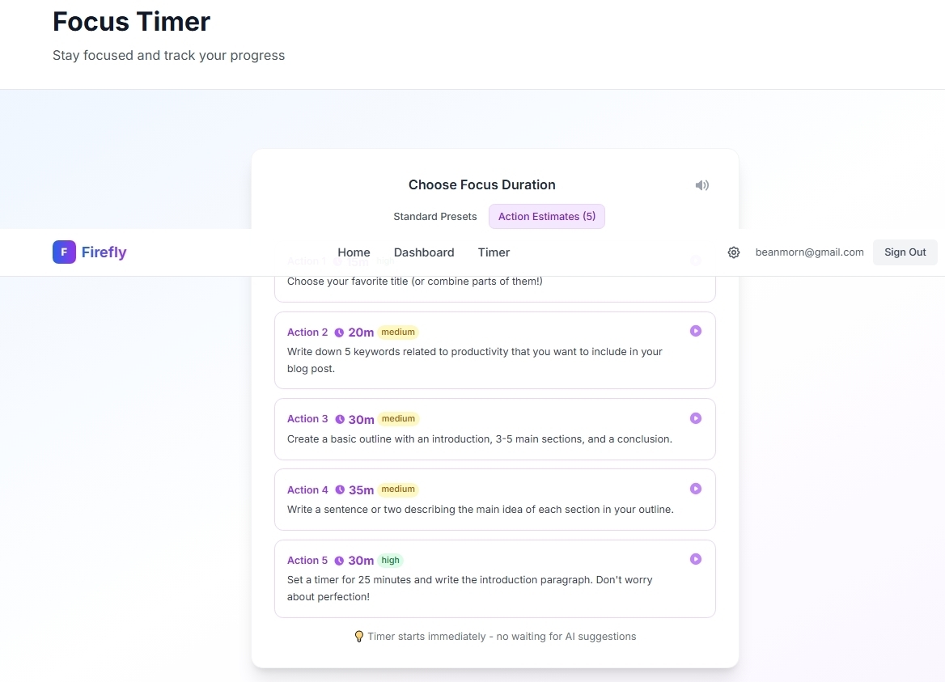Start the Action 4 timer via play icon
This screenshot has width=945, height=682.
(x=695, y=488)
